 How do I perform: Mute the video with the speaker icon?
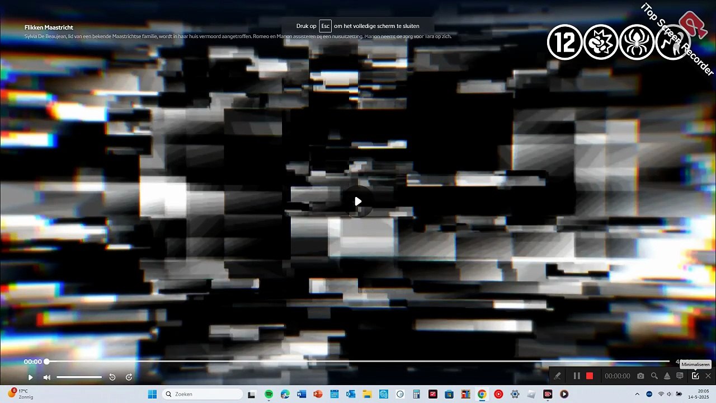[47, 377]
